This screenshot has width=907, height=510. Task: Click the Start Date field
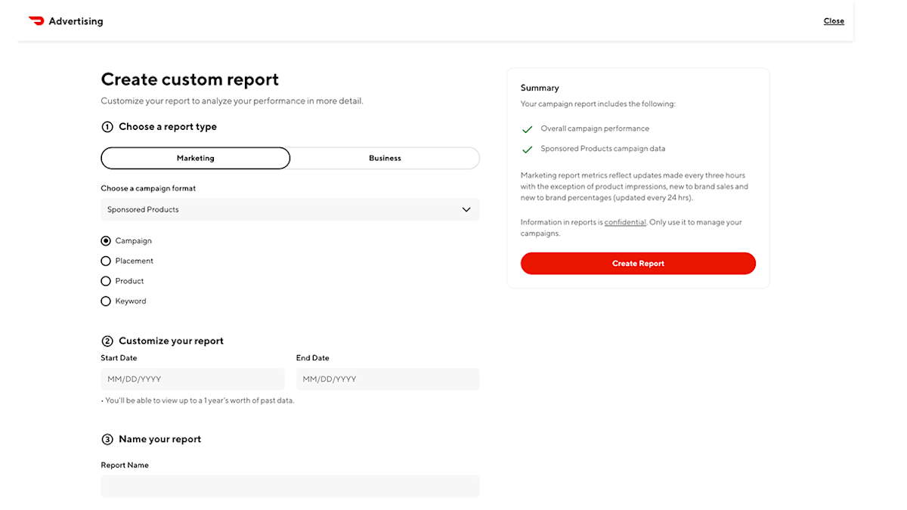193,379
